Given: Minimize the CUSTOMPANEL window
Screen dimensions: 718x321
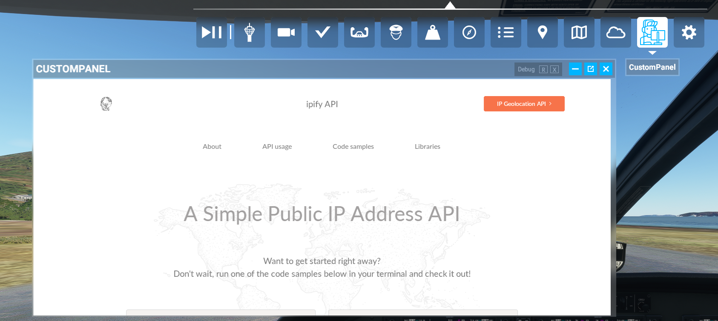Looking at the screenshot, I should [x=575, y=69].
